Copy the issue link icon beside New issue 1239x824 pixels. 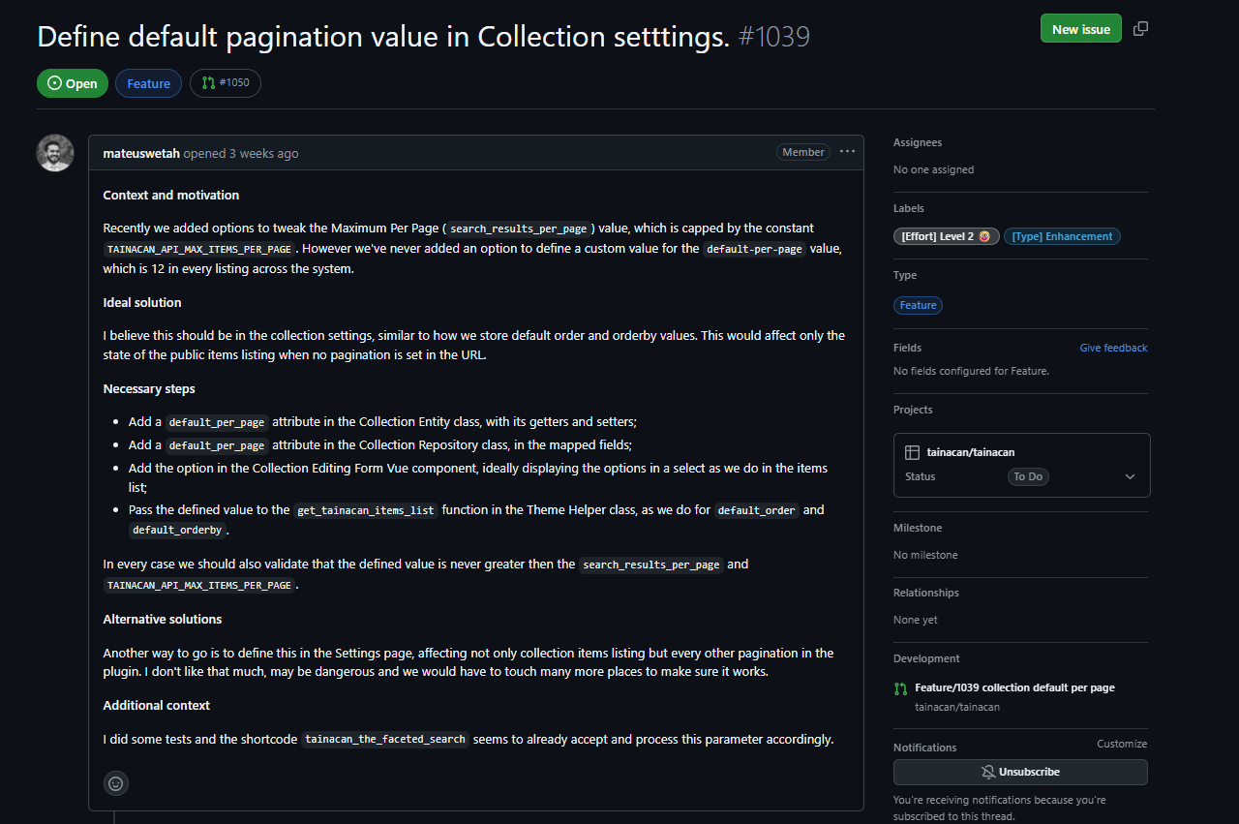point(1140,29)
